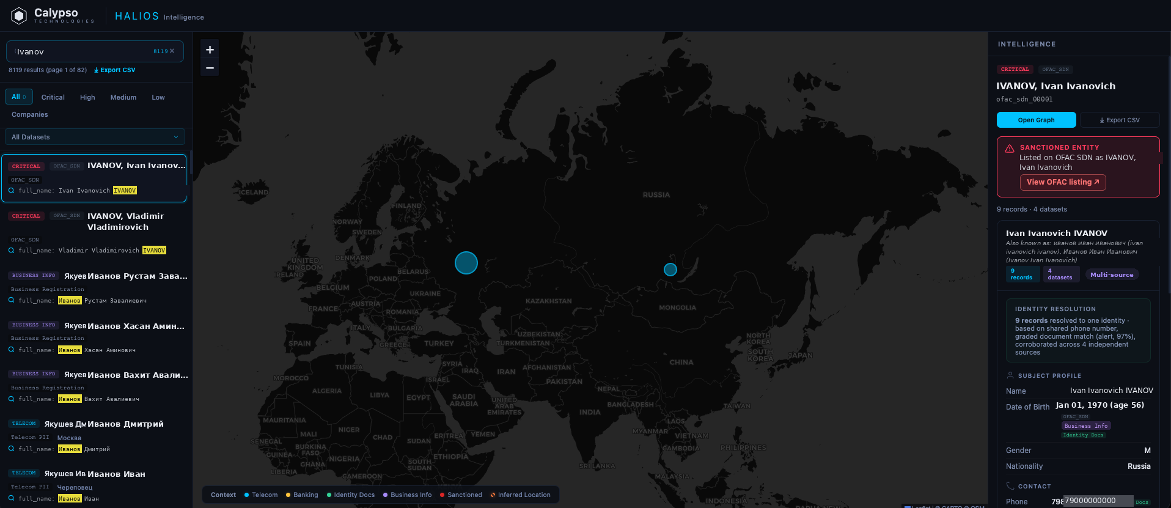The height and width of the screenshot is (508, 1171).
Task: Click the magnifier icon beside Вахит Авалиевич
Action: pos(12,399)
